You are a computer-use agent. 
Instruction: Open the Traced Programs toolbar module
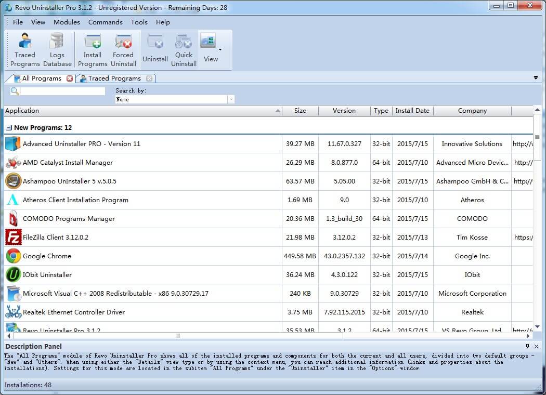(25, 50)
